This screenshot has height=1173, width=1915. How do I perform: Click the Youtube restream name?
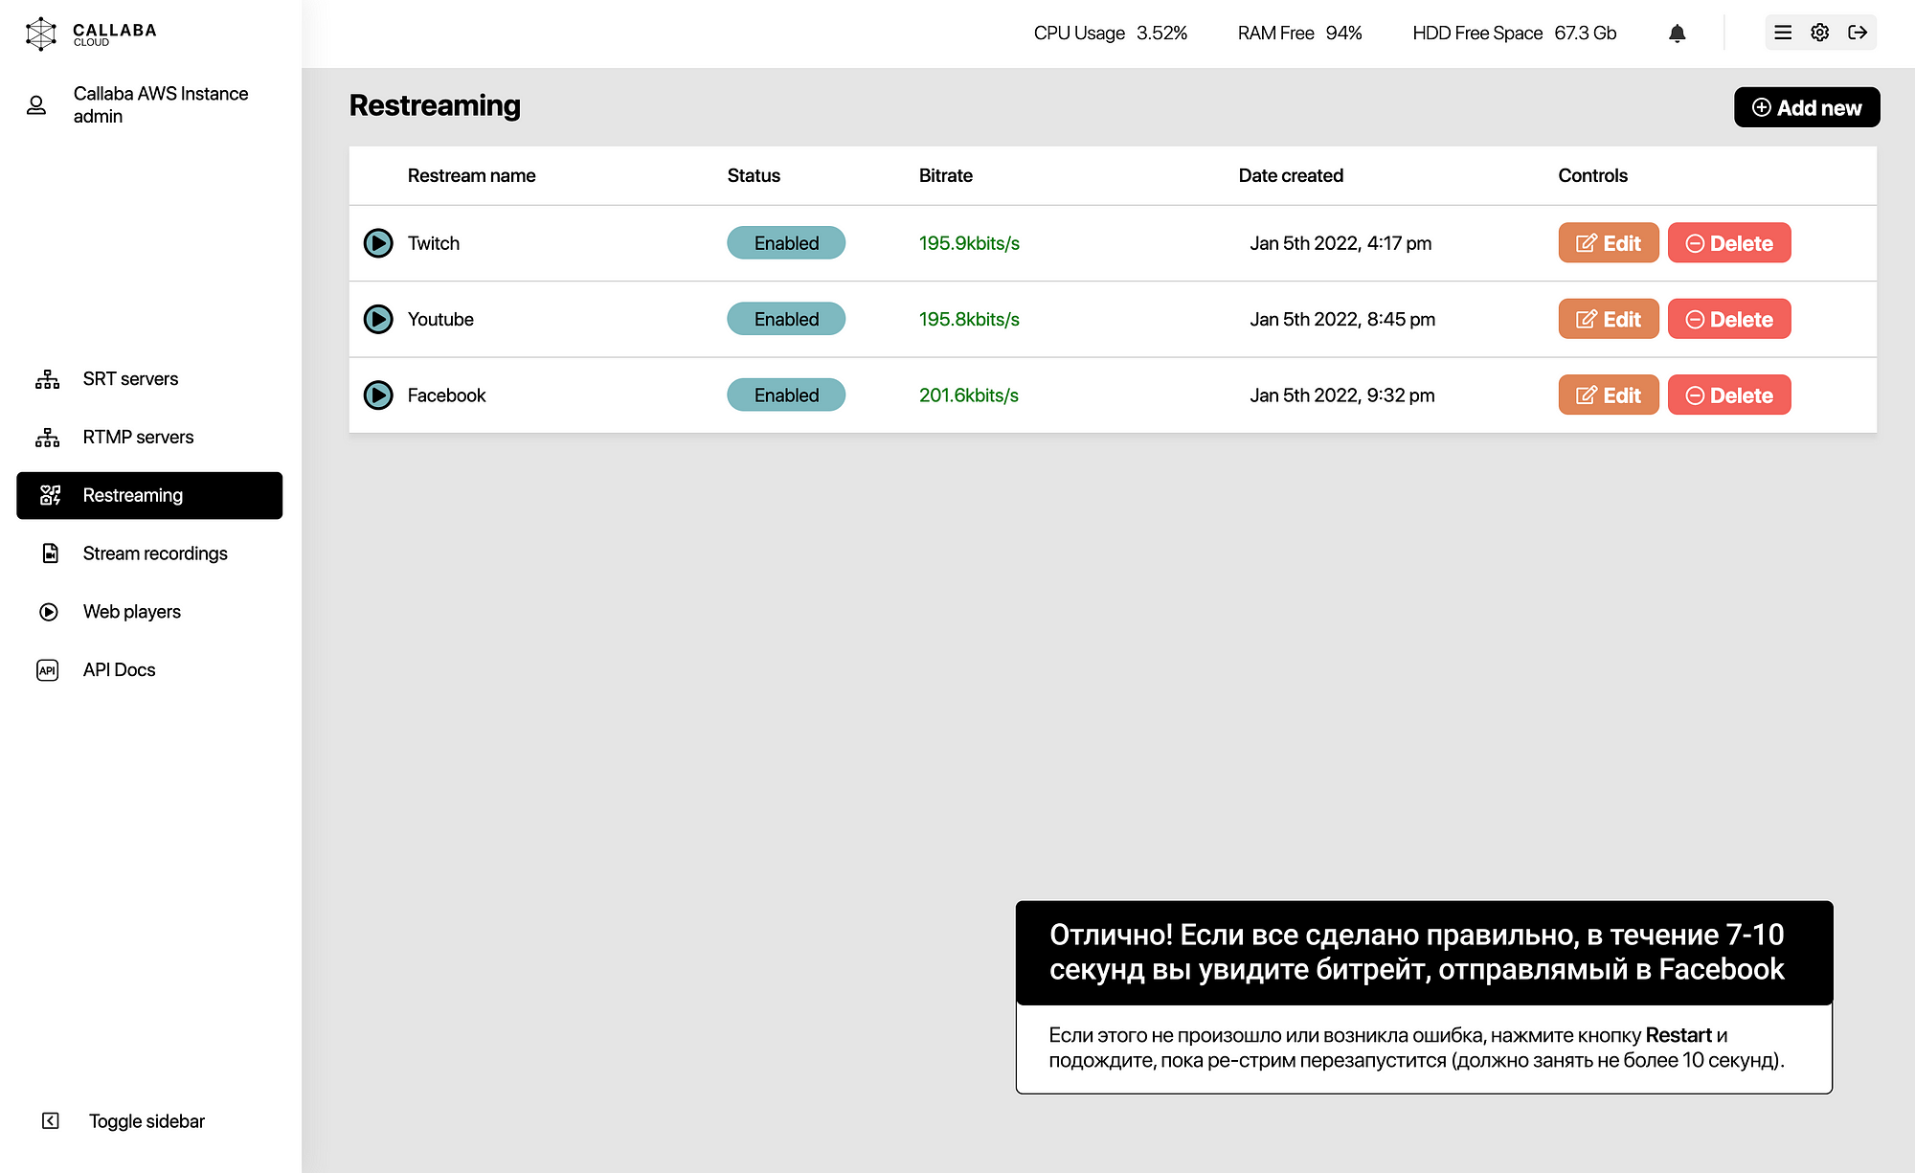[x=440, y=319]
